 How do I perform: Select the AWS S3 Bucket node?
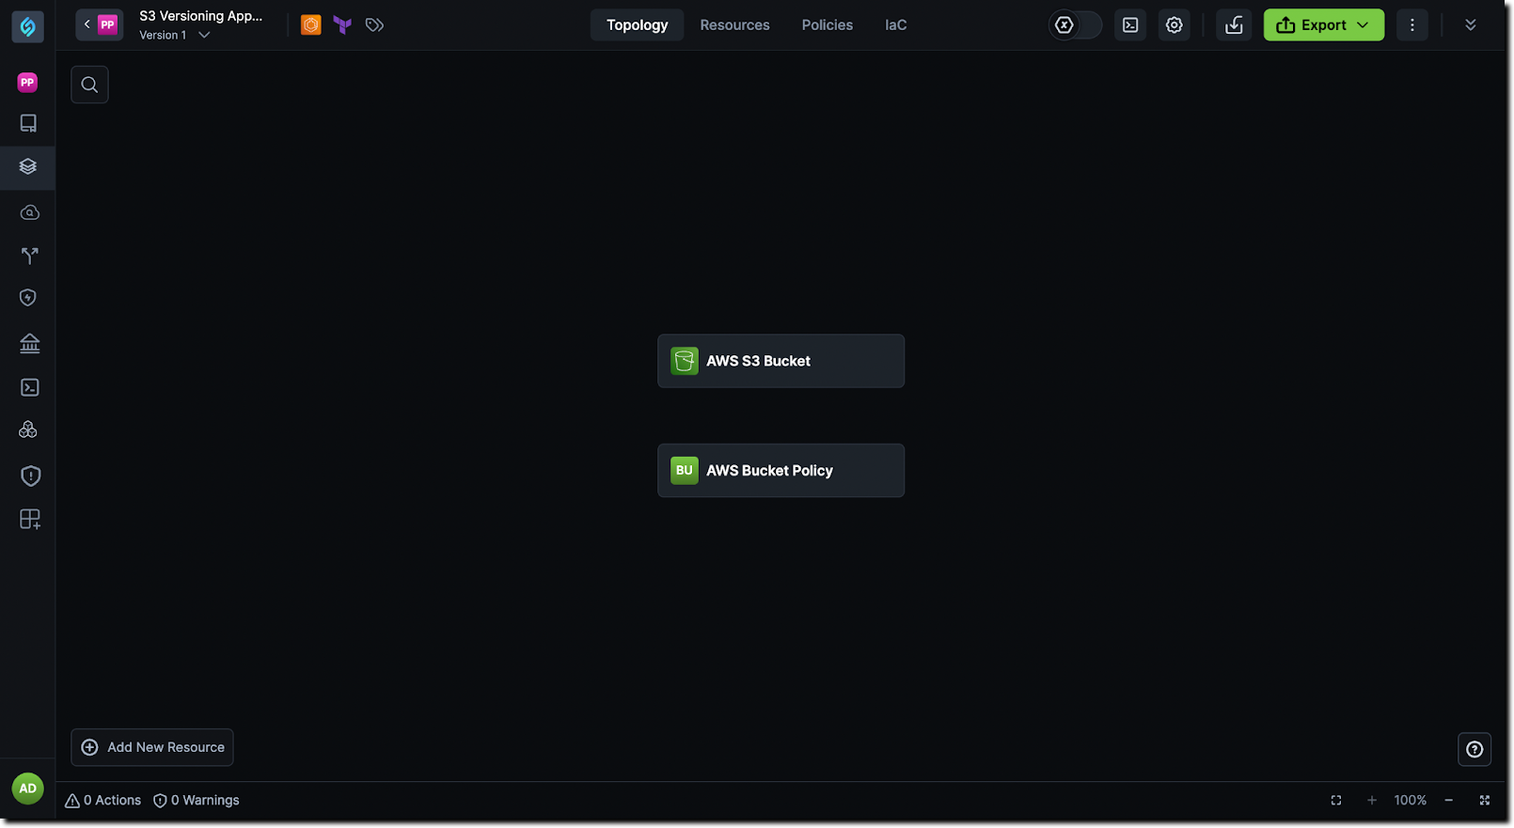[781, 361]
